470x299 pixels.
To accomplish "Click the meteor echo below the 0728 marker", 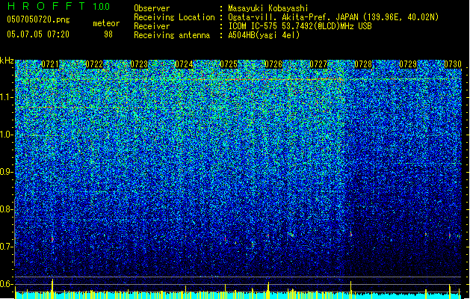I will (x=351, y=234).
